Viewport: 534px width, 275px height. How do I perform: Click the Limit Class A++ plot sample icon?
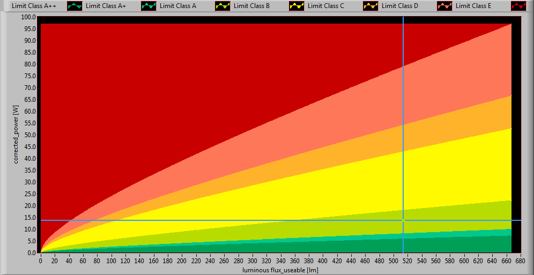point(74,6)
